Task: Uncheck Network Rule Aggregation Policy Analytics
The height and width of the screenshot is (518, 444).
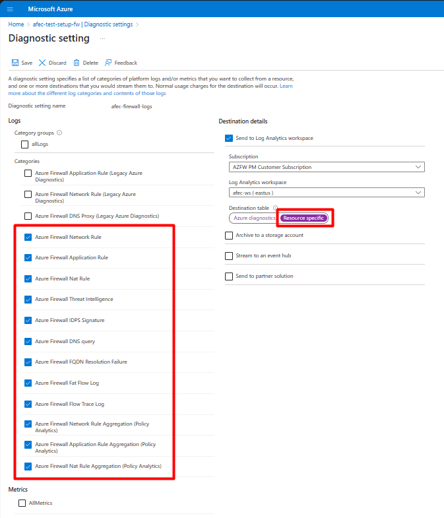Action: 28,424
